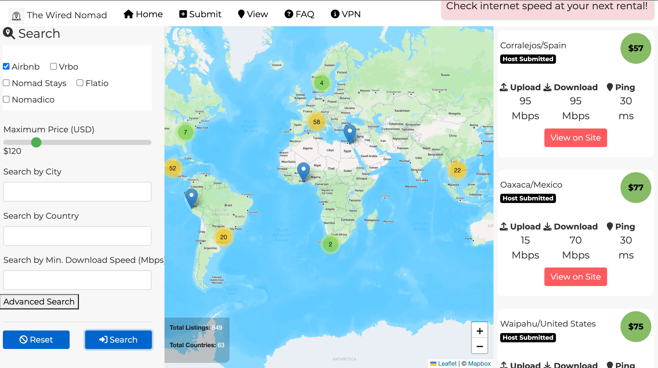This screenshot has width=658, height=368.
Task: Click the Total Listings: 849 text
Action: [196, 328]
